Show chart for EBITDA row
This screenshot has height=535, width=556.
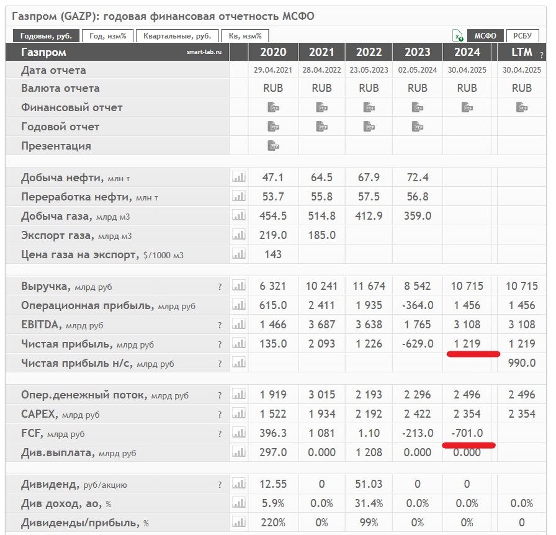pos(239,323)
